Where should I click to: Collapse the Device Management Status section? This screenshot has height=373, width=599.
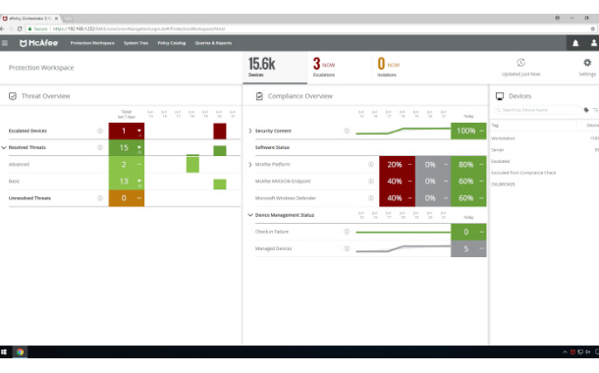point(250,215)
